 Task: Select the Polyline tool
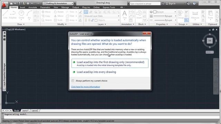click(x=13, y=14)
